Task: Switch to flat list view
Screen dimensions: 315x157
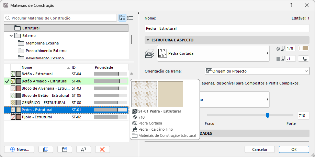Action: point(130,18)
